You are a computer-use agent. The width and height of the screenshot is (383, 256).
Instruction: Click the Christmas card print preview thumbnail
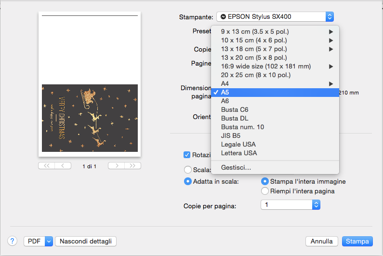[90, 84]
